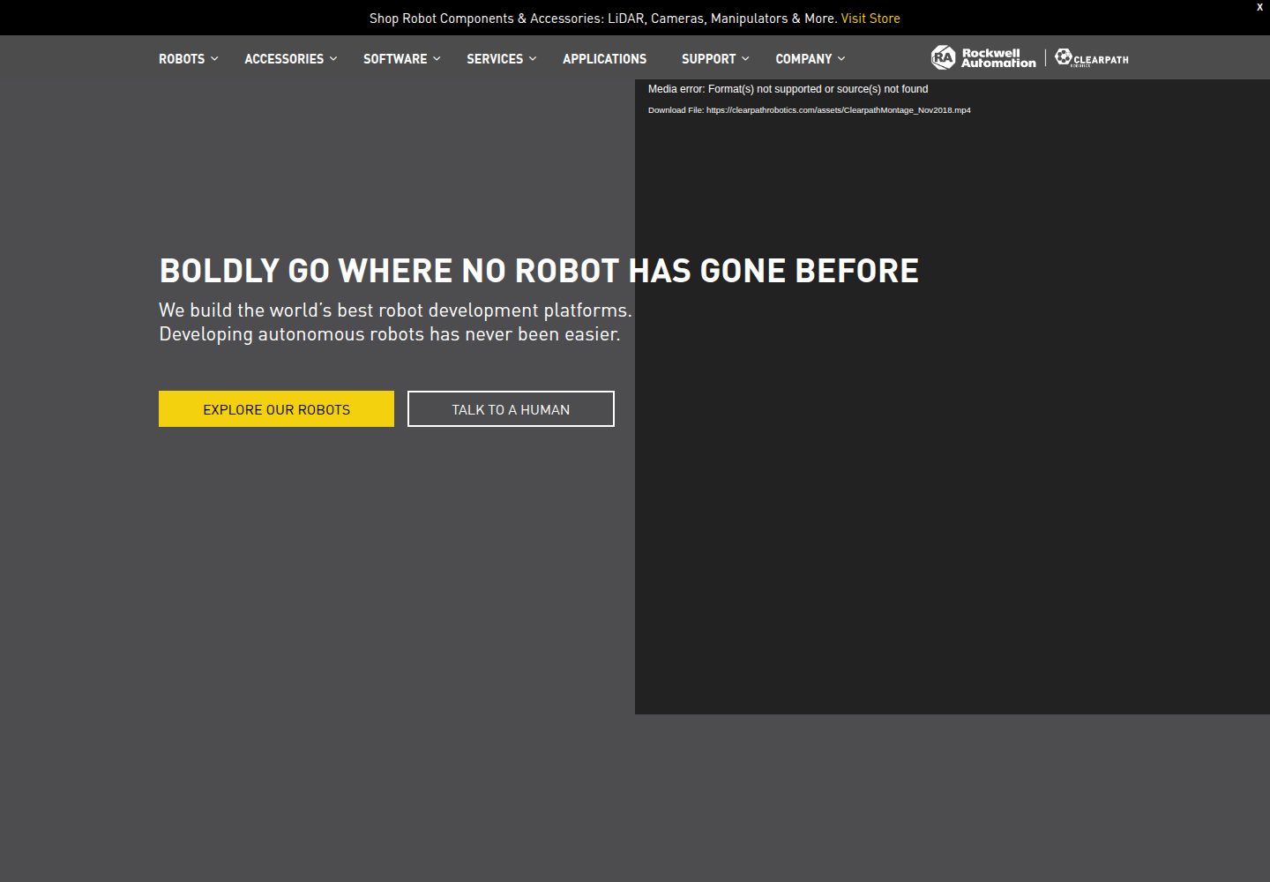Expand the SUPPORT dropdown chevron
This screenshot has height=882, width=1270.
(x=745, y=58)
